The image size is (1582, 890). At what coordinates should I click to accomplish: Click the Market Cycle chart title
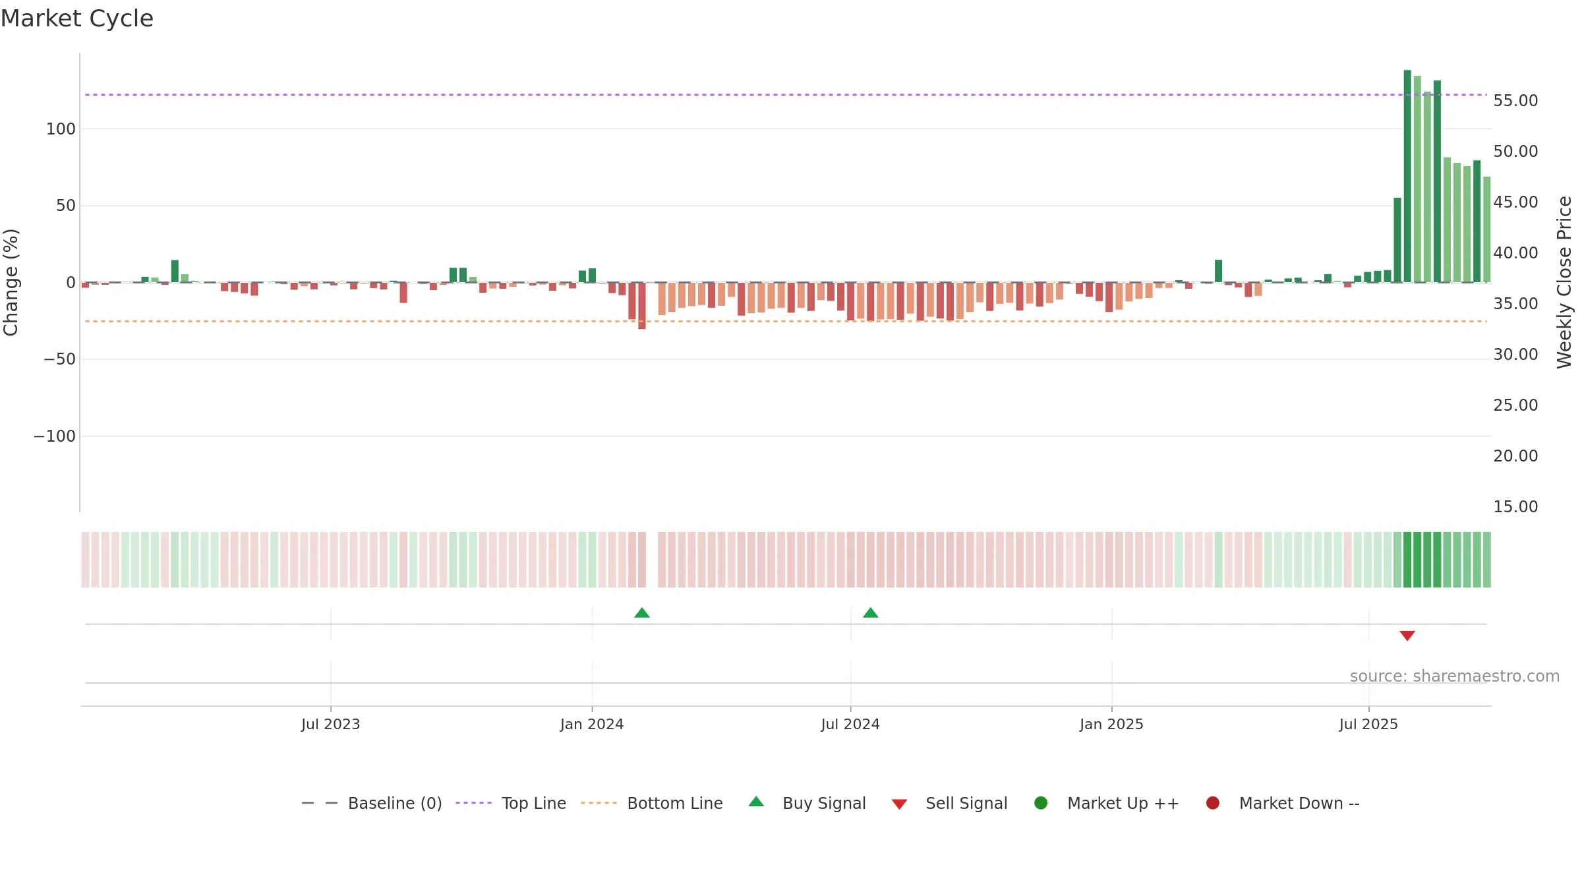77,18
